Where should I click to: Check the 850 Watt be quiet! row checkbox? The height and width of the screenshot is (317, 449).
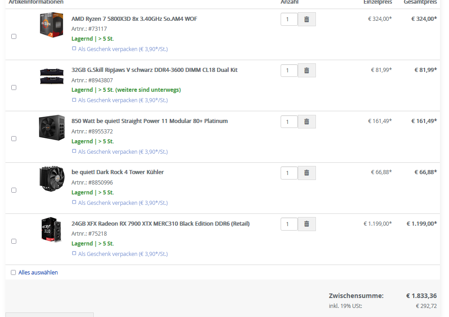[x=14, y=139]
